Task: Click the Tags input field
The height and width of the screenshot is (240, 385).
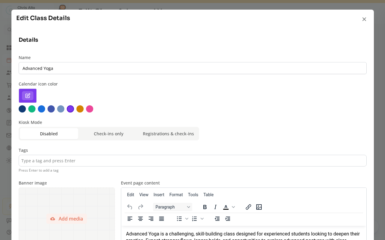Action: coord(192,161)
